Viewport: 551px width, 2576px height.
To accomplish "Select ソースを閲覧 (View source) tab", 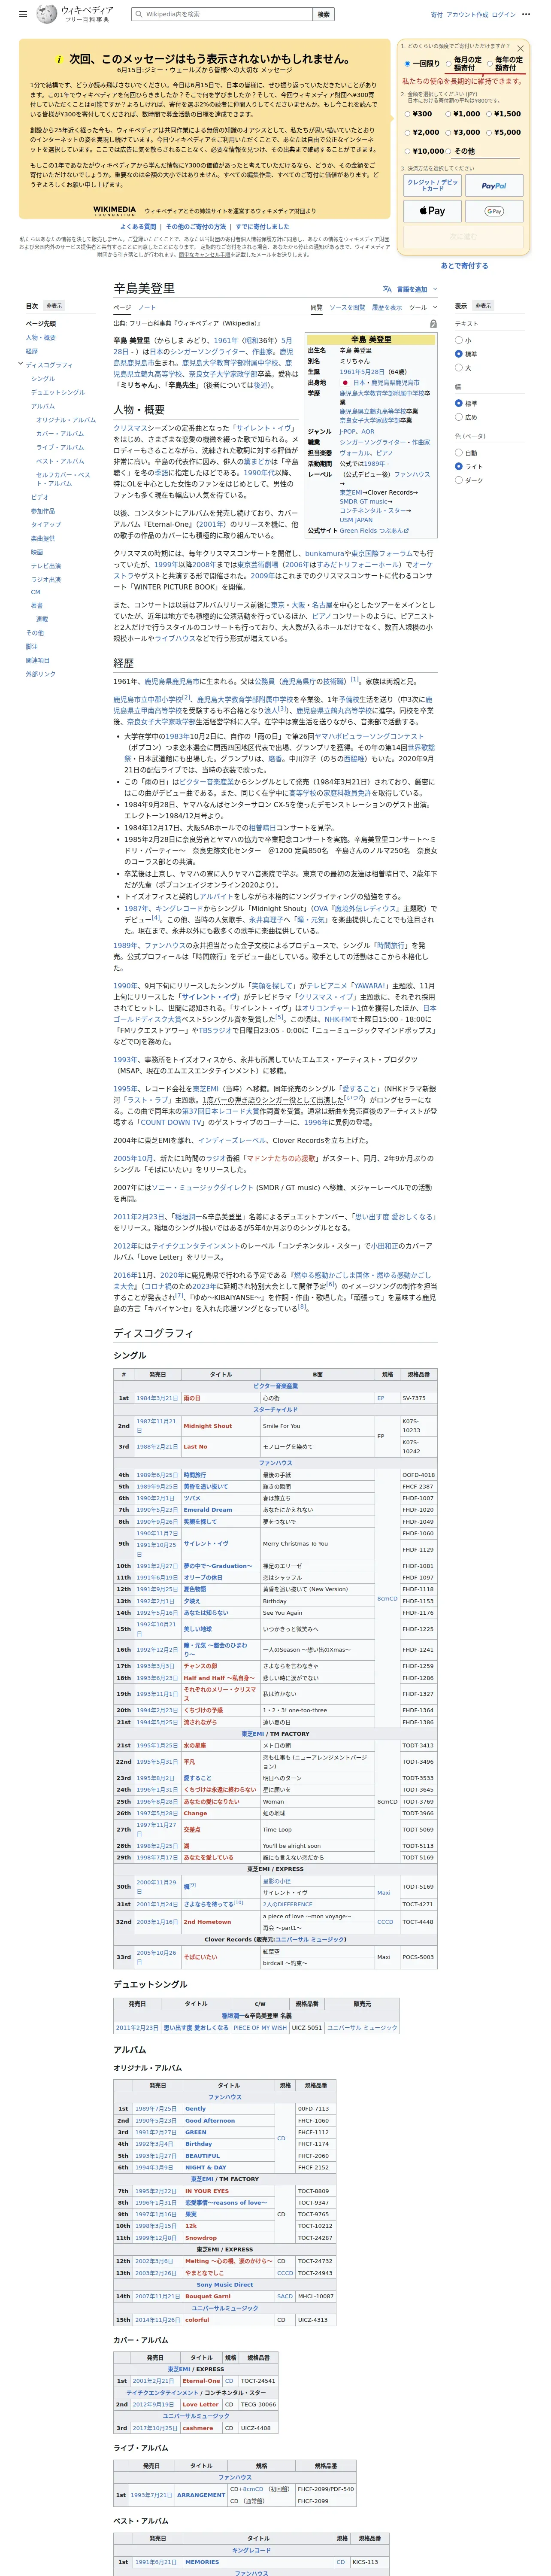I will pyautogui.click(x=347, y=308).
